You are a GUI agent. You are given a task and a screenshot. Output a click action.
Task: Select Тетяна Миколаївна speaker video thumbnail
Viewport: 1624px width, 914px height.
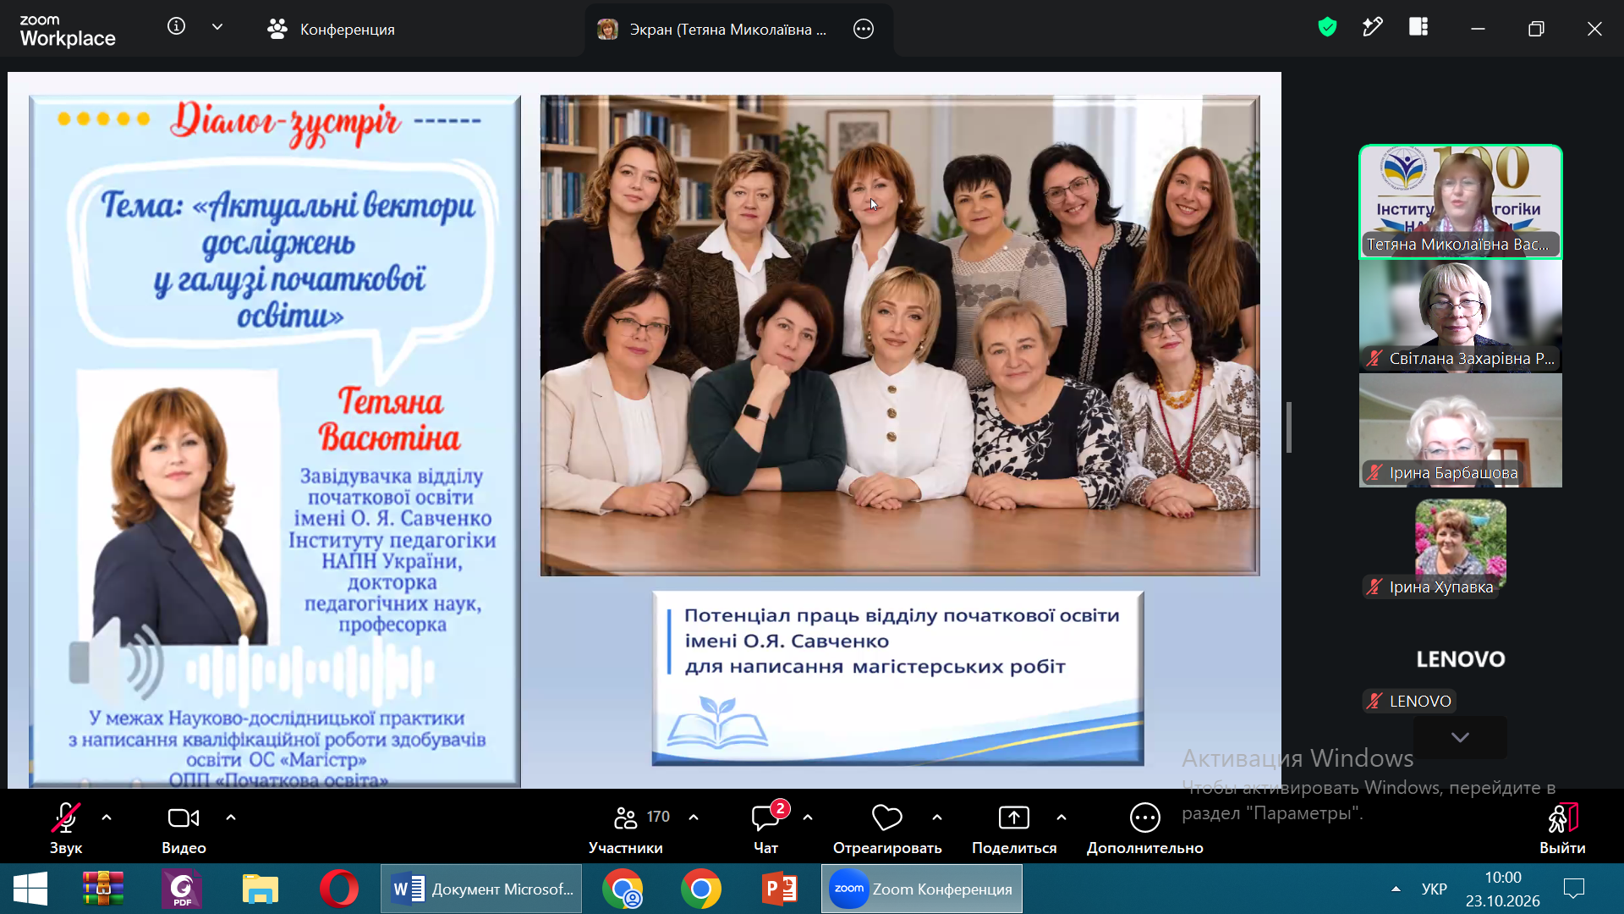[x=1461, y=201]
